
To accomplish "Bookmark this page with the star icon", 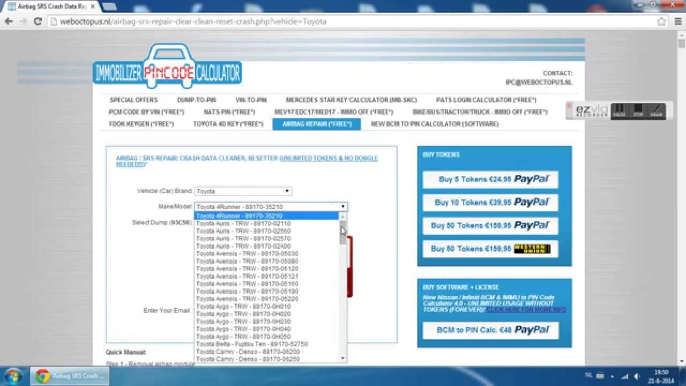I will click(661, 21).
